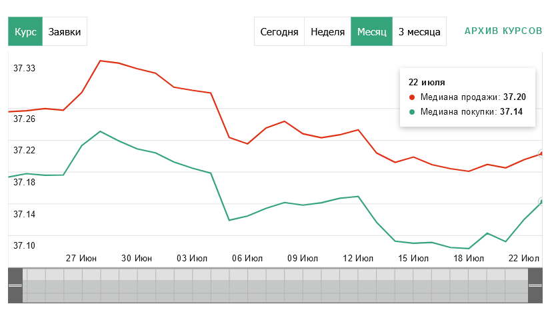Click the 37.33 value on the y-axis

[25, 68]
